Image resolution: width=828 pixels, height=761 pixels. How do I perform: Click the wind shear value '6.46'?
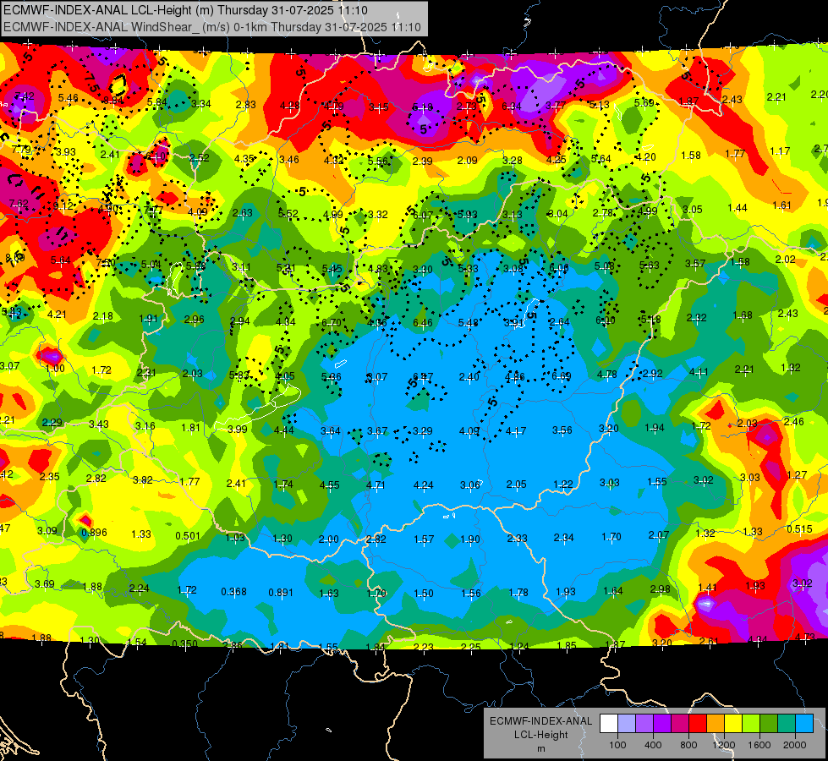point(422,323)
